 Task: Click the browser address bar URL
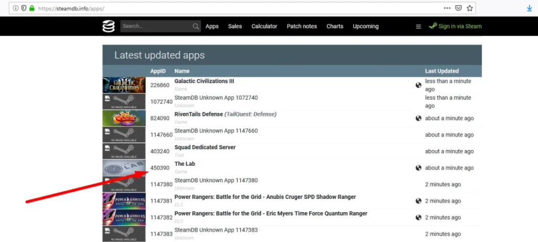pyautogui.click(x=71, y=8)
